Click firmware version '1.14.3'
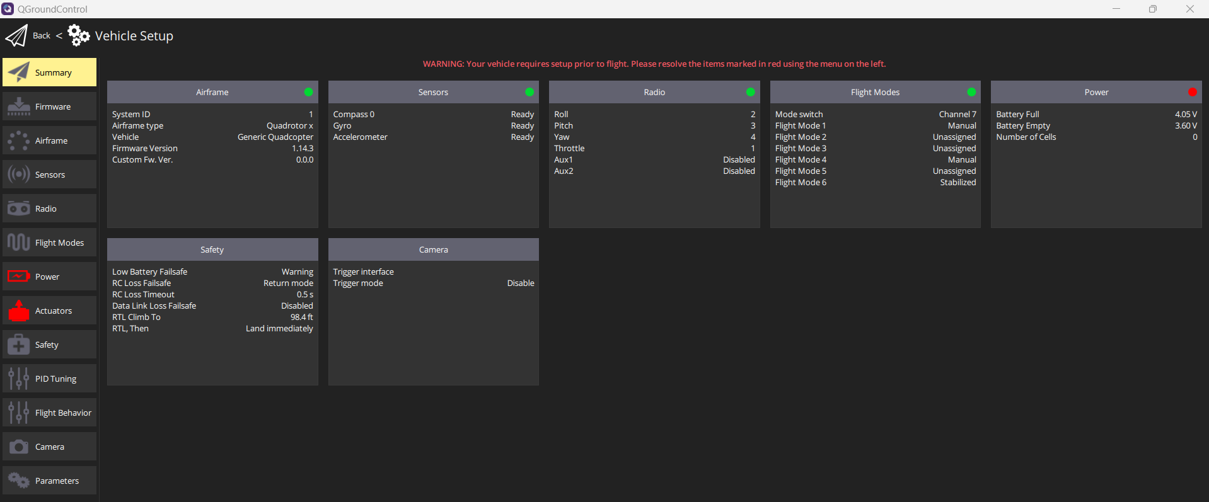Image resolution: width=1209 pixels, height=502 pixels. (x=303, y=148)
